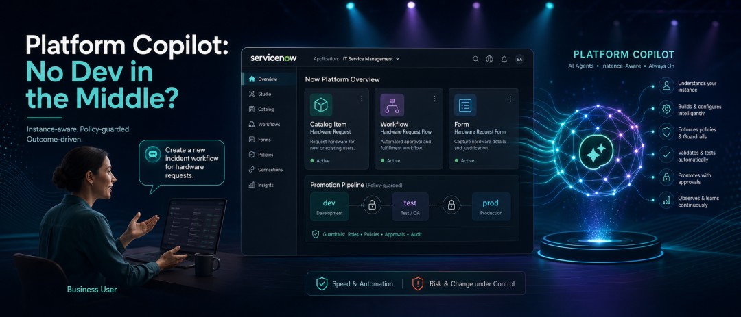Click the Observes & learns chart icon
This screenshot has width=741, height=317.
pyautogui.click(x=666, y=201)
